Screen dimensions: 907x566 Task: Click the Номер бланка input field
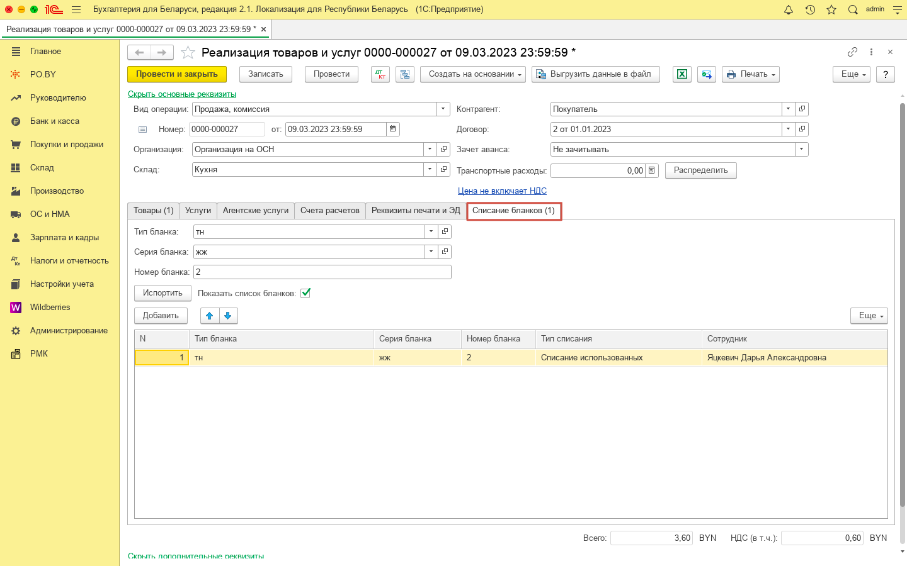[x=322, y=272]
